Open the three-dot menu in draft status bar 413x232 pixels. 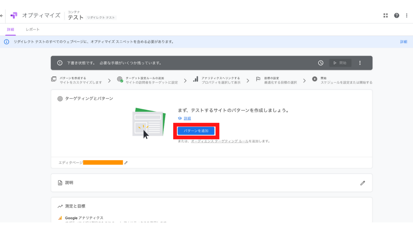(x=360, y=63)
